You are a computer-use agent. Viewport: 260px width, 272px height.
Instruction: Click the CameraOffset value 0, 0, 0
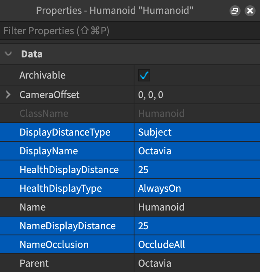click(x=197, y=95)
